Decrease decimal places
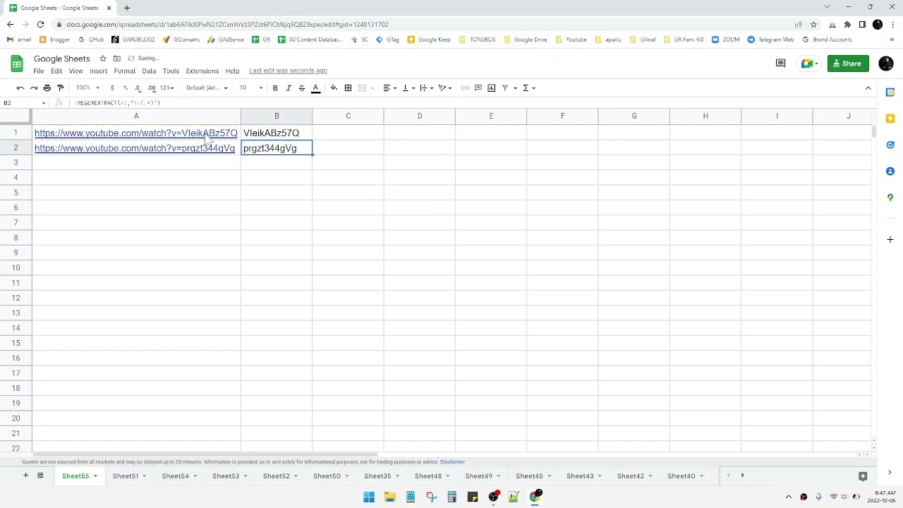Viewport: 903px width, 508px height. point(138,88)
